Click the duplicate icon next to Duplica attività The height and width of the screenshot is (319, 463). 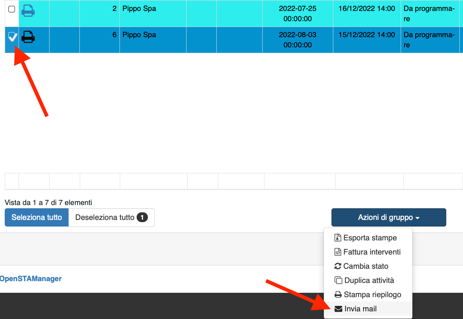point(338,280)
